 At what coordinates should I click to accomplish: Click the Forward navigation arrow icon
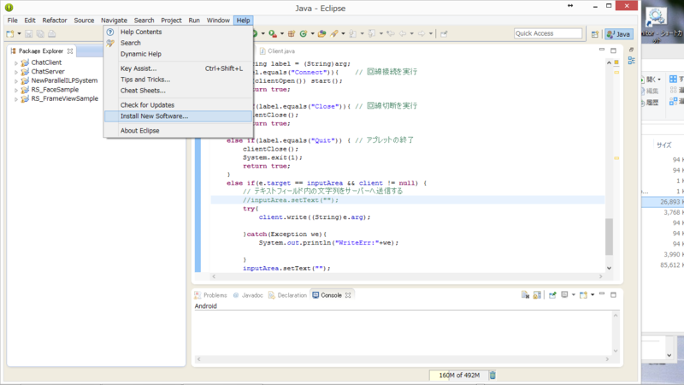[x=422, y=33]
